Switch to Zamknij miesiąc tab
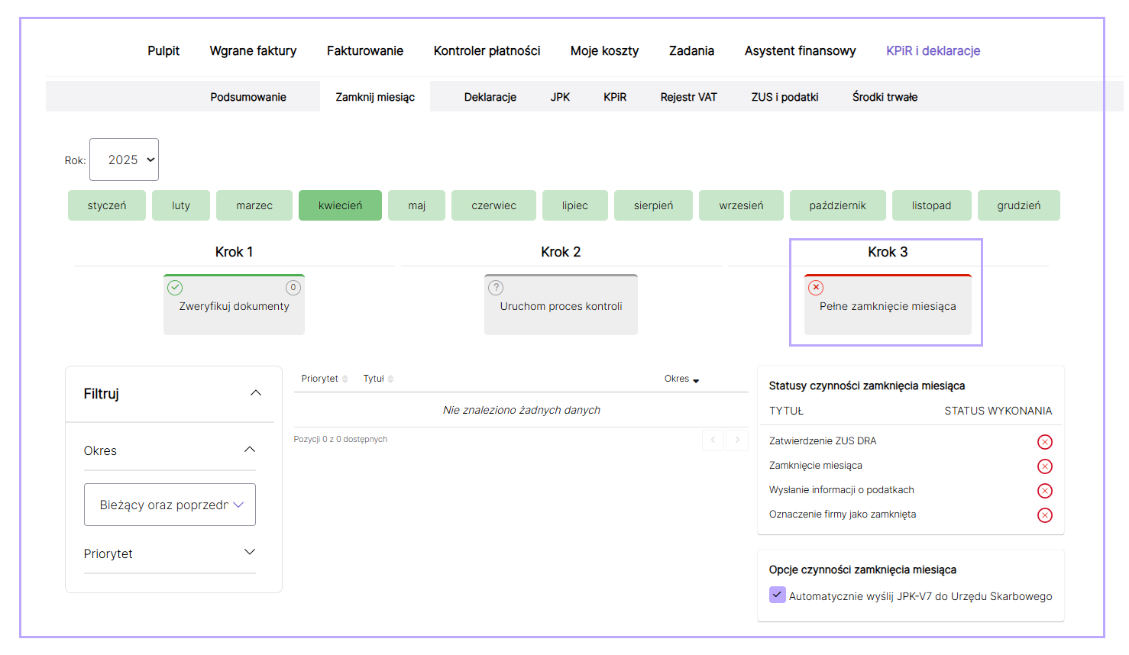 click(x=375, y=96)
